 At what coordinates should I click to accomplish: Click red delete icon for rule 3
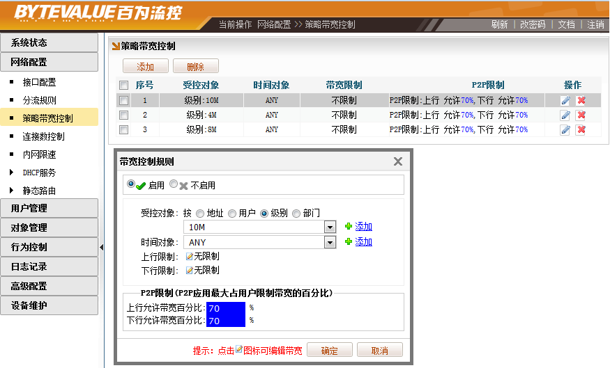click(581, 130)
